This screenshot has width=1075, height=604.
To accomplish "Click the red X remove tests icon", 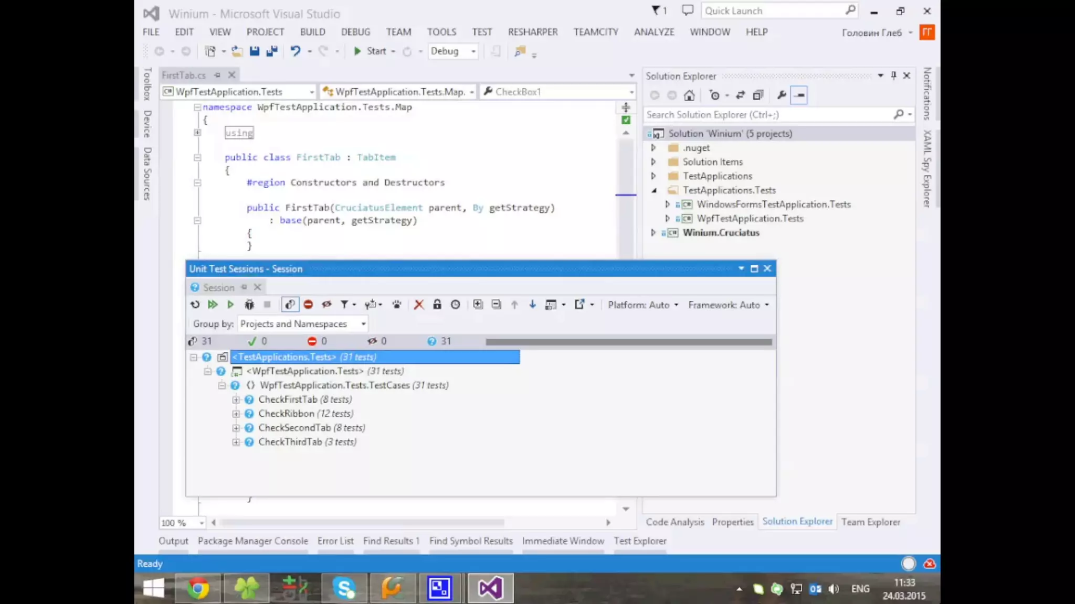I will click(418, 305).
